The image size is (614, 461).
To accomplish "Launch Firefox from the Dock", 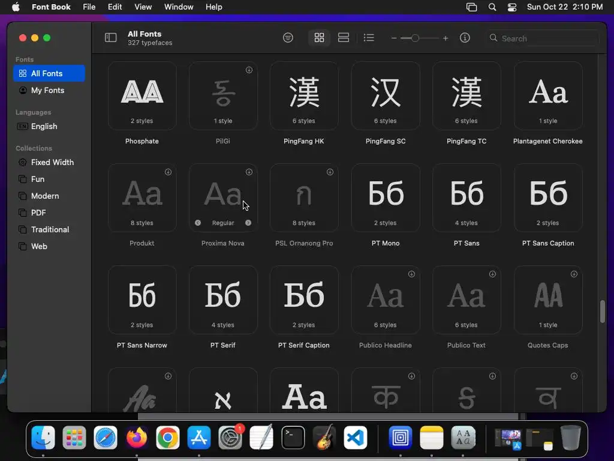I will pyautogui.click(x=137, y=438).
